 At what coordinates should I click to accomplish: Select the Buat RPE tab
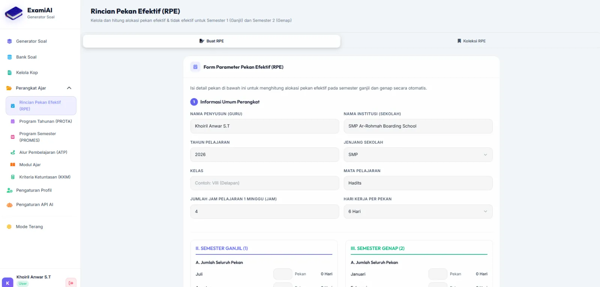(x=211, y=41)
